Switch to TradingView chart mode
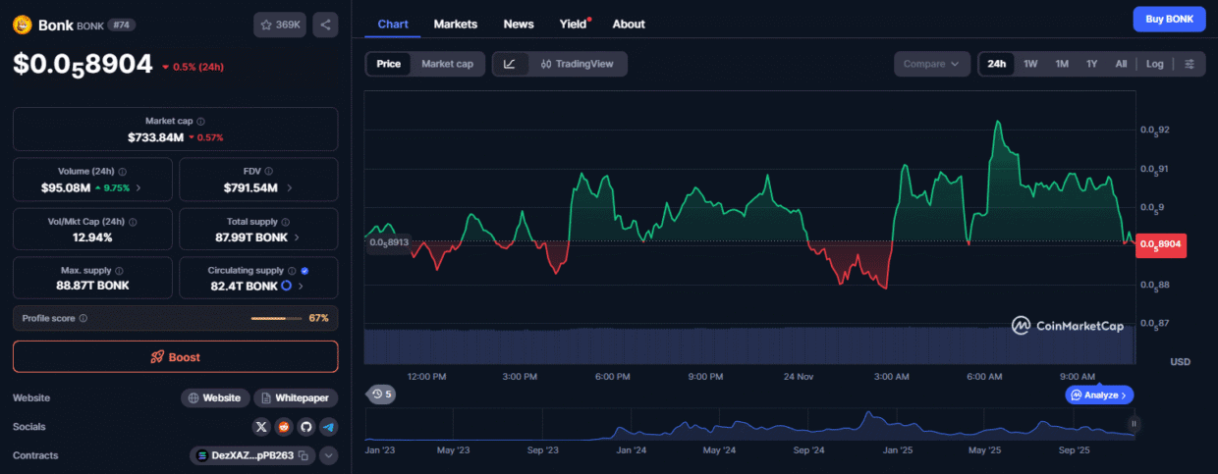This screenshot has height=474, width=1218. coord(577,64)
